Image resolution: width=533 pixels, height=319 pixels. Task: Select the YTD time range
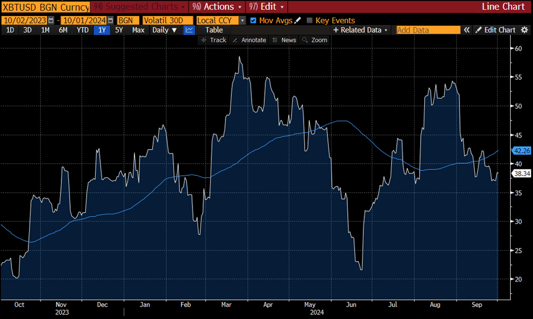click(x=83, y=30)
